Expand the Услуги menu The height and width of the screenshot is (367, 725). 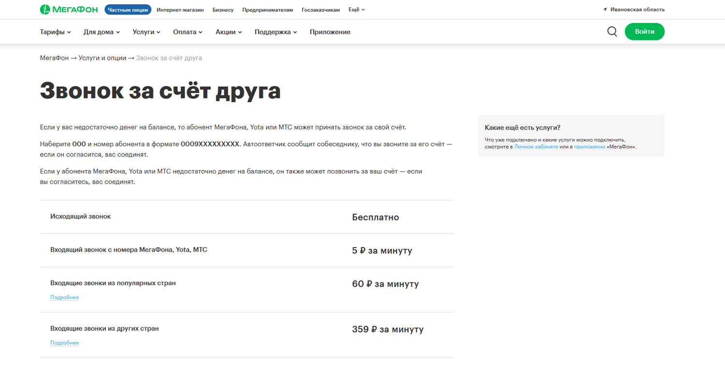tap(146, 32)
